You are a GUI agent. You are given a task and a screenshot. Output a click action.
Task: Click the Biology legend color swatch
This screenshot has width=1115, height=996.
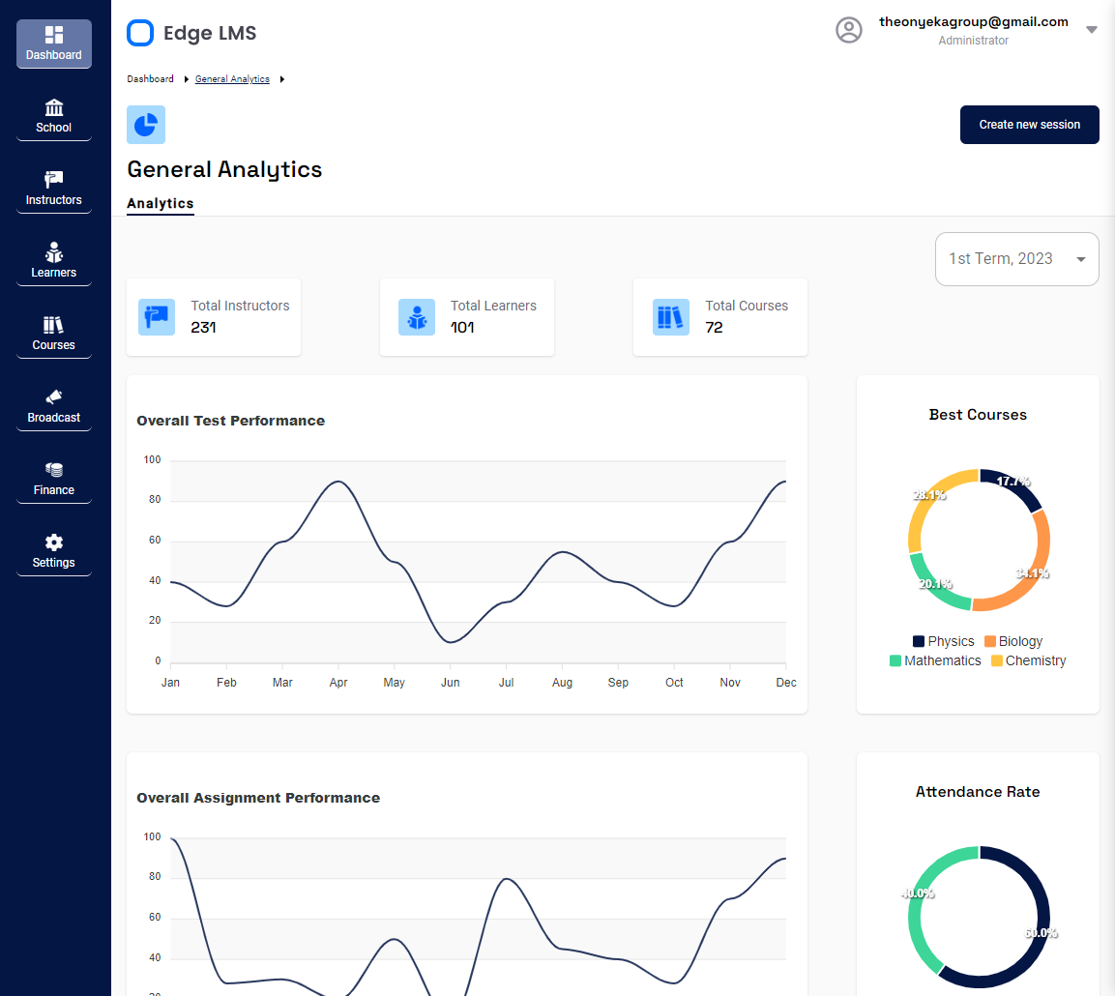pyautogui.click(x=990, y=641)
